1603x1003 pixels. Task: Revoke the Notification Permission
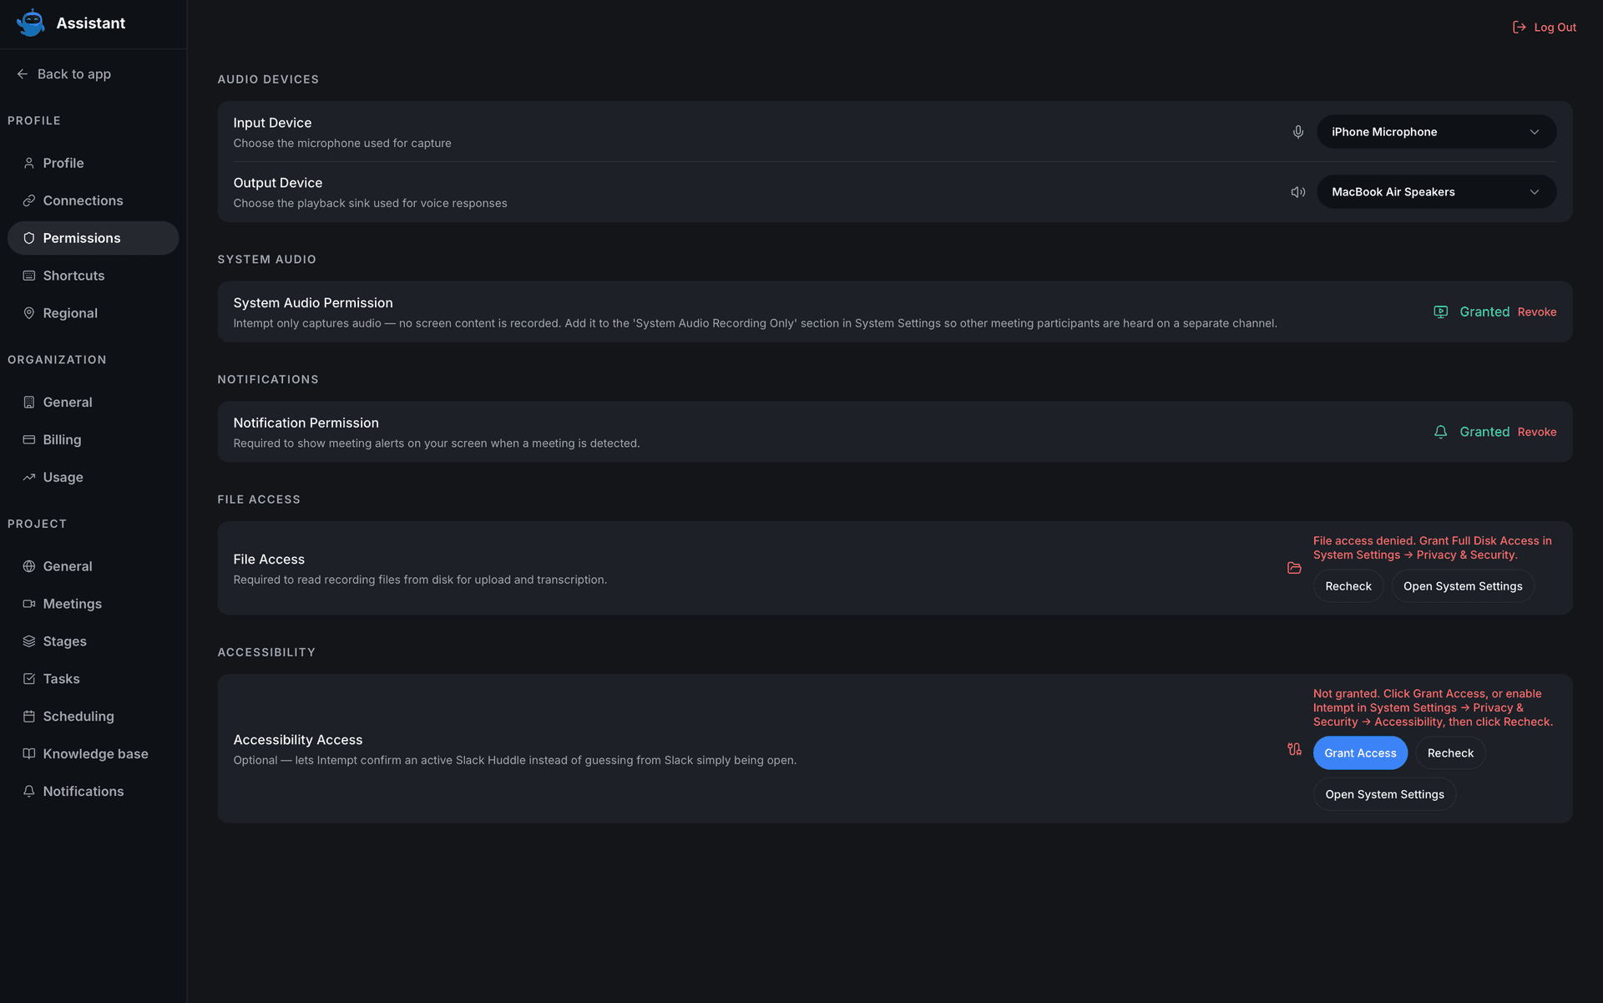coord(1536,432)
